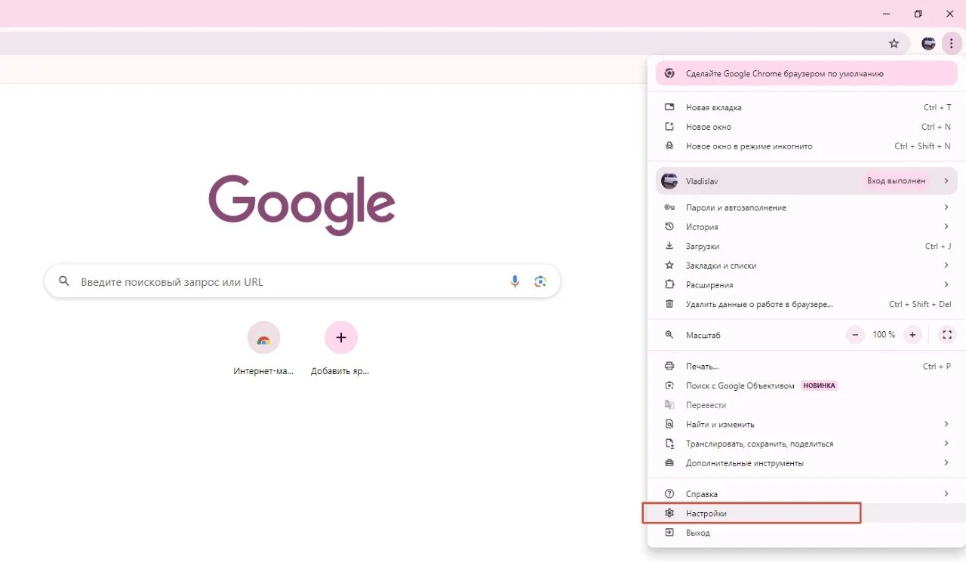The width and height of the screenshot is (966, 562).
Task: Click the trash icon for clearing data
Action: pyautogui.click(x=669, y=304)
